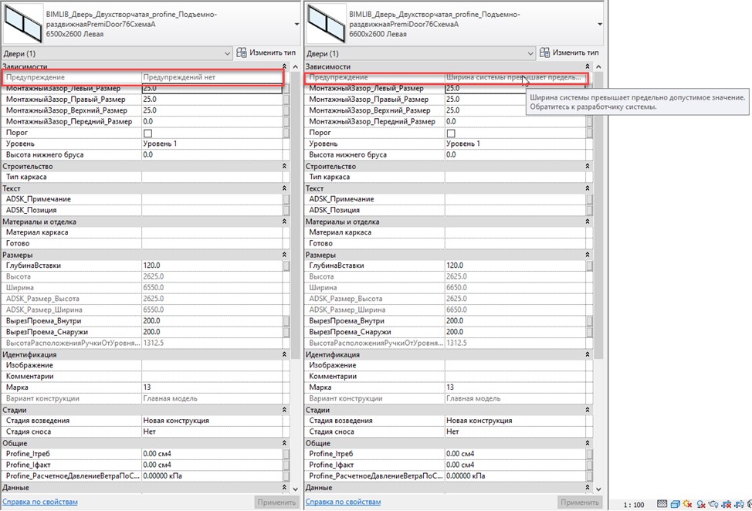Click the 6600x2600 door type preview image
The width and height of the screenshot is (752, 511).
pos(326,24)
